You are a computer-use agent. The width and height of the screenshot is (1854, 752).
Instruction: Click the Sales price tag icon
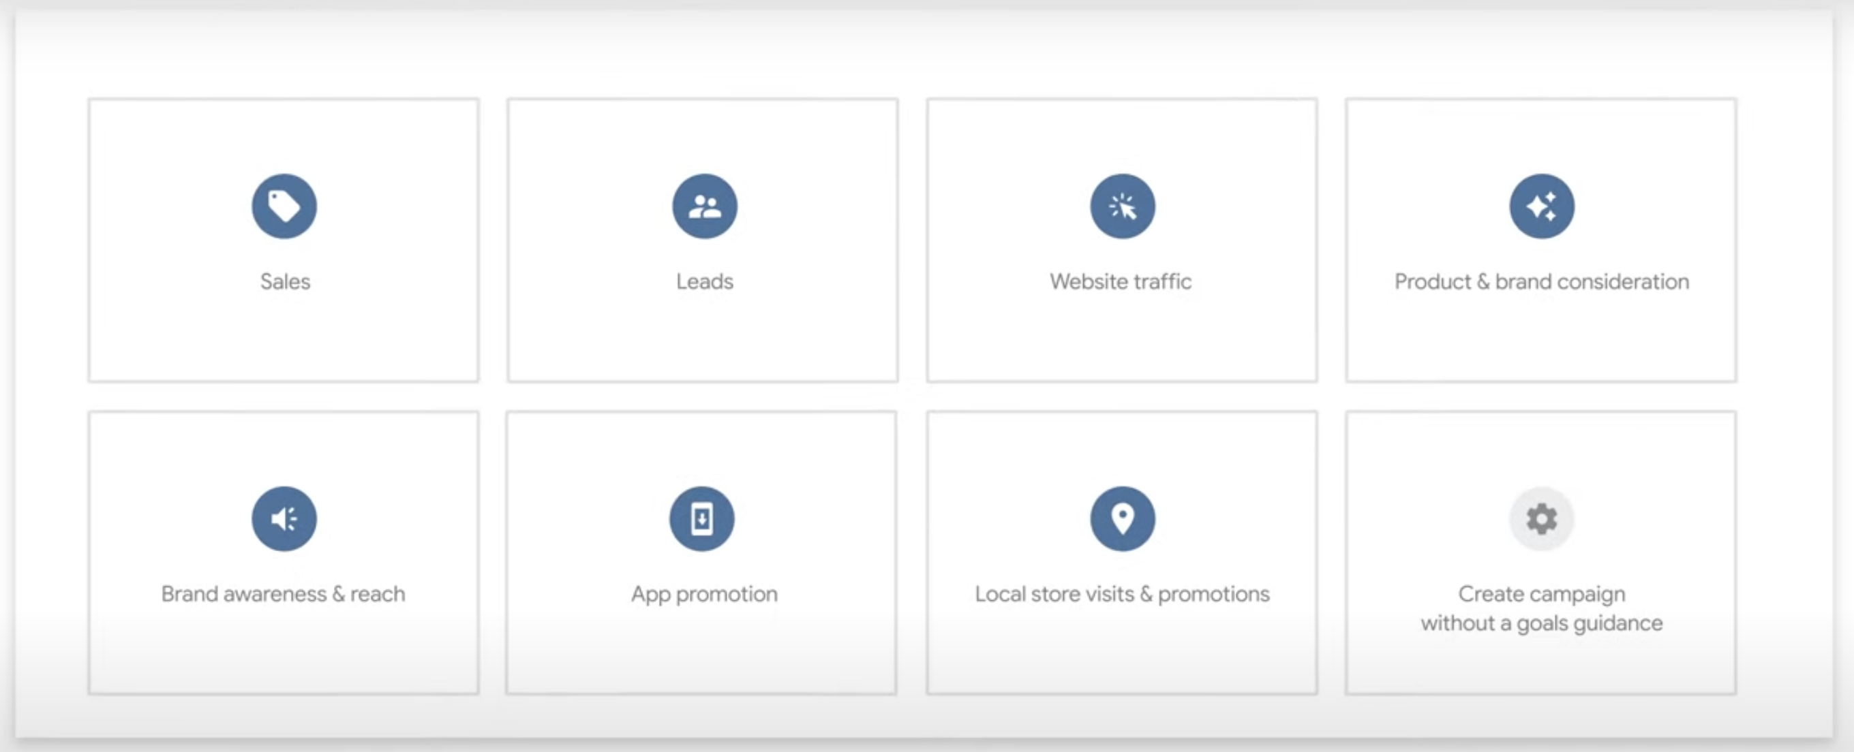pos(284,206)
